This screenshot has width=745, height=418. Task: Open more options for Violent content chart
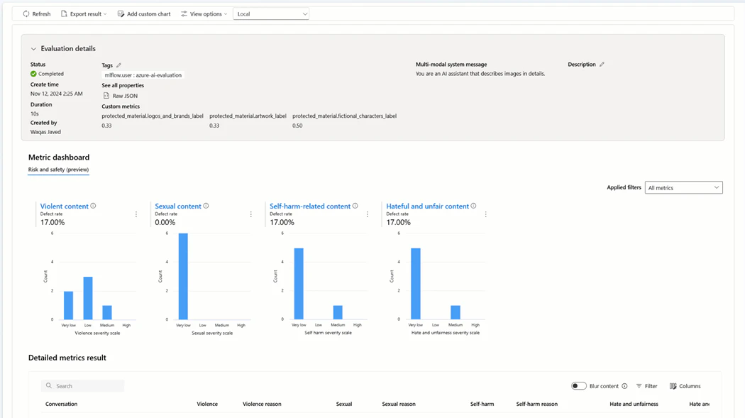pyautogui.click(x=136, y=214)
